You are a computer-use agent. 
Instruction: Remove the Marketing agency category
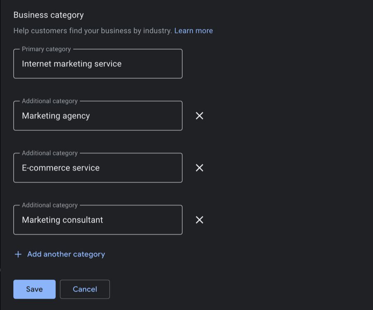pos(199,116)
